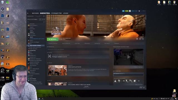This screenshot has width=178, height=100.
Task: Open Библиотека home header in sidebar
Action: tap(30, 16)
